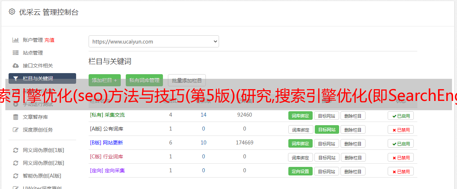Click the 账户管理 bar chart icon

pos(15,40)
